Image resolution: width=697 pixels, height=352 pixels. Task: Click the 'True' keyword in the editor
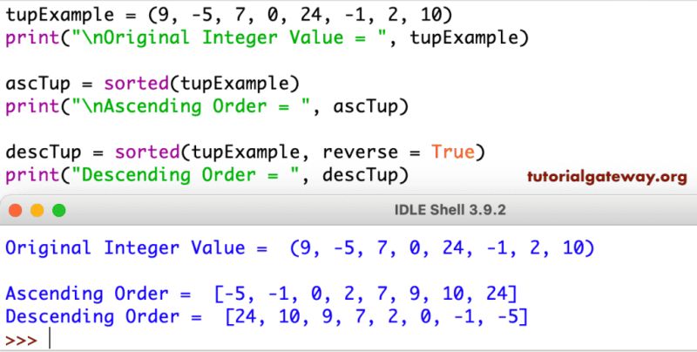click(452, 152)
